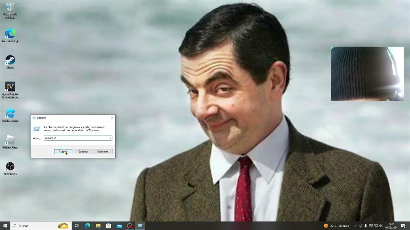
Task: Show hidden system tray icons
Action: pyautogui.click(x=355, y=226)
